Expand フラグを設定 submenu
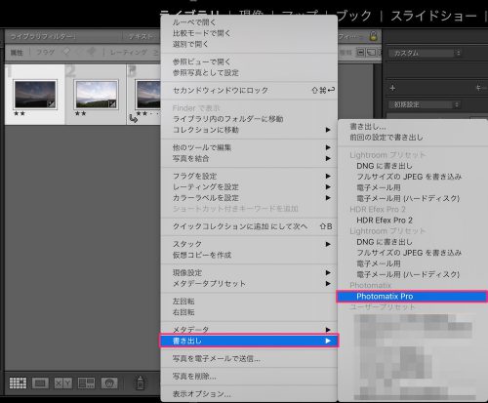 click(x=249, y=177)
